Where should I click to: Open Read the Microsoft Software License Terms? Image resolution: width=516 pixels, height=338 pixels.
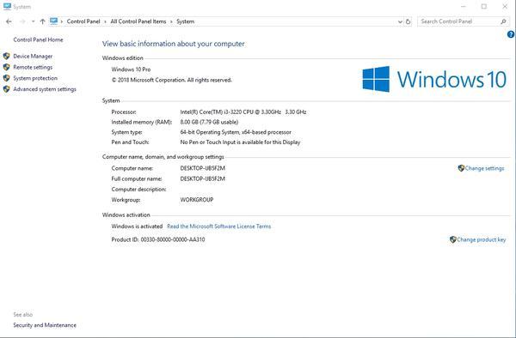[218, 226]
